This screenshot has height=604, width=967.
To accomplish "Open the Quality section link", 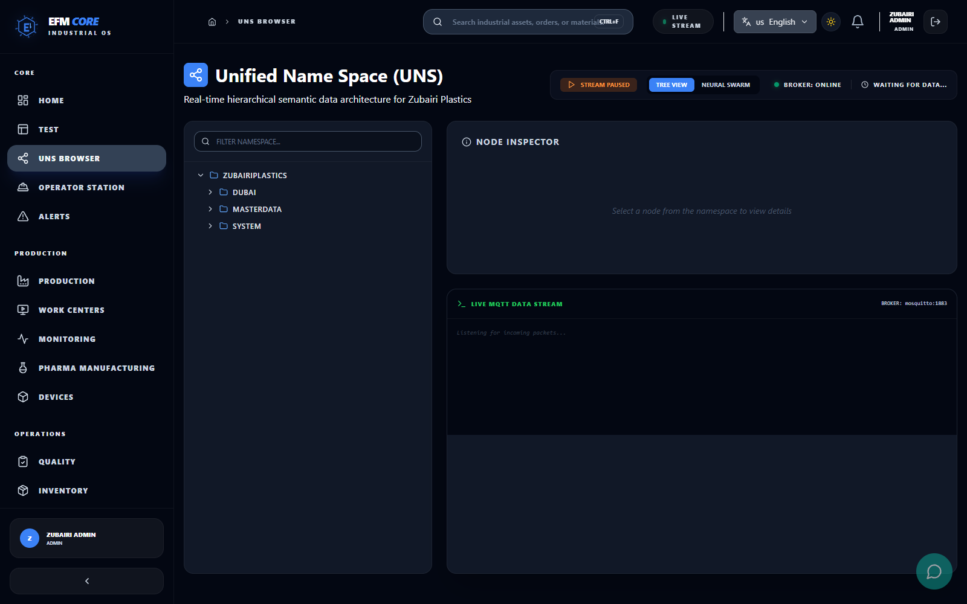I will [57, 461].
